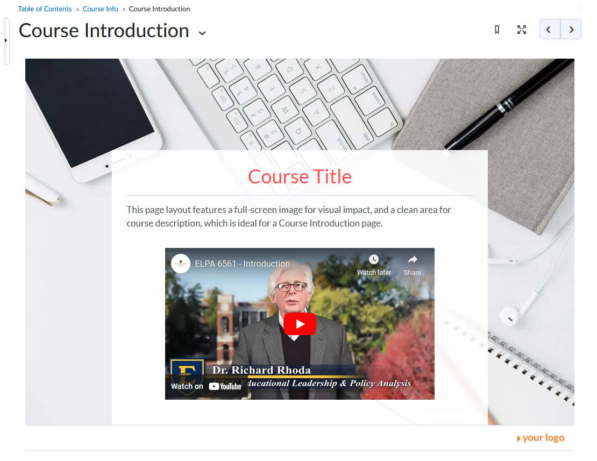Go to the previous topic arrow
This screenshot has width=597, height=461.
point(550,29)
